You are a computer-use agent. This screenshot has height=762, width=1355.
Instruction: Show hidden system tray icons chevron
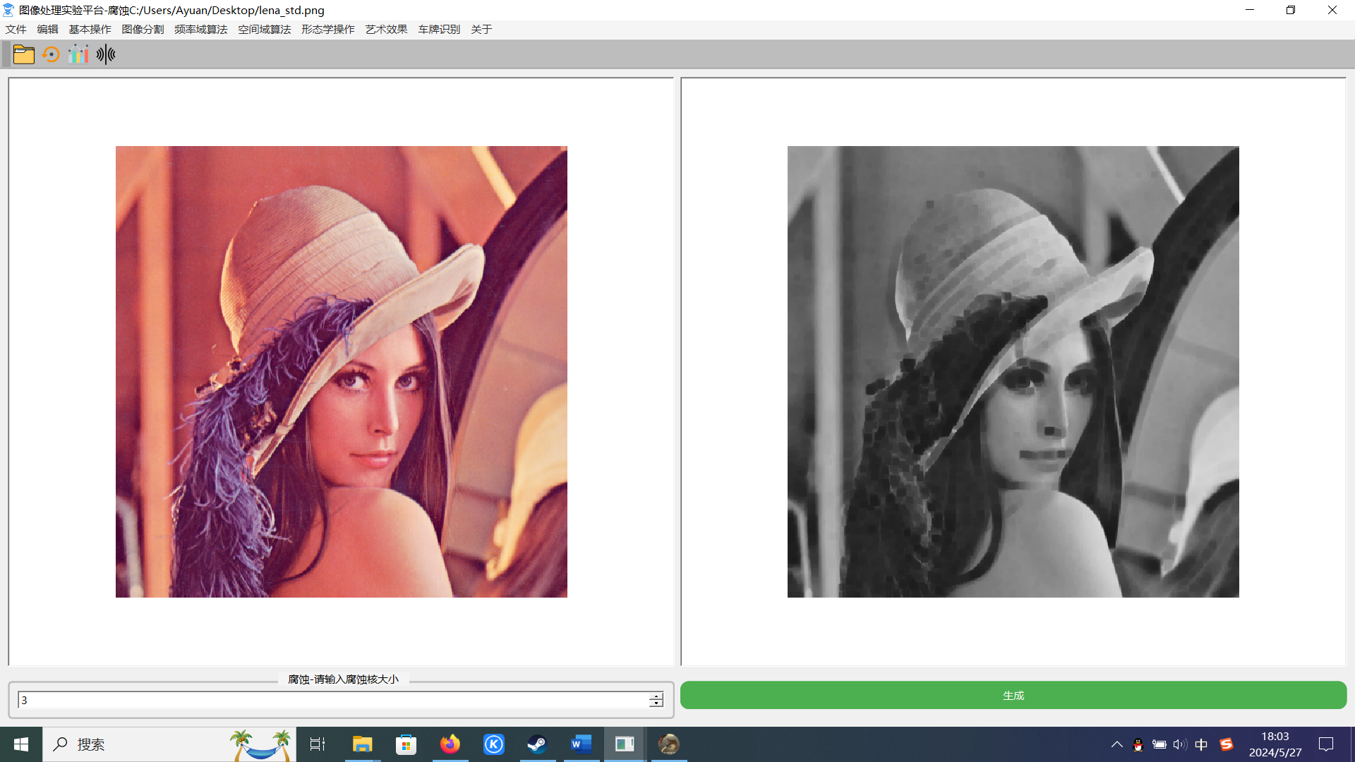[1116, 744]
